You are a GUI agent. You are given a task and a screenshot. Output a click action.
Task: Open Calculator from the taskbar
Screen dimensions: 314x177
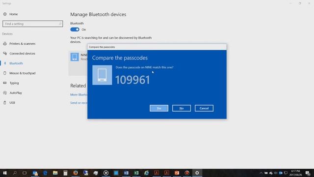(65, 173)
